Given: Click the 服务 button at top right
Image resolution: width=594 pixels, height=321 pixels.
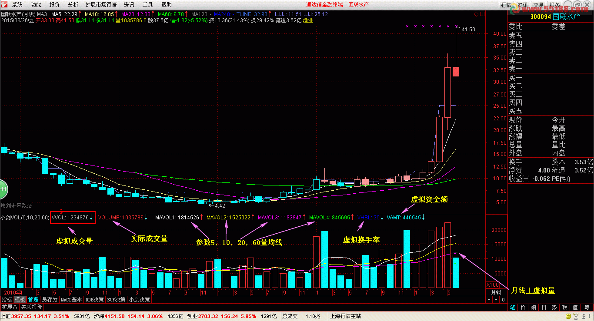Looking at the screenshot, I should (x=554, y=5).
